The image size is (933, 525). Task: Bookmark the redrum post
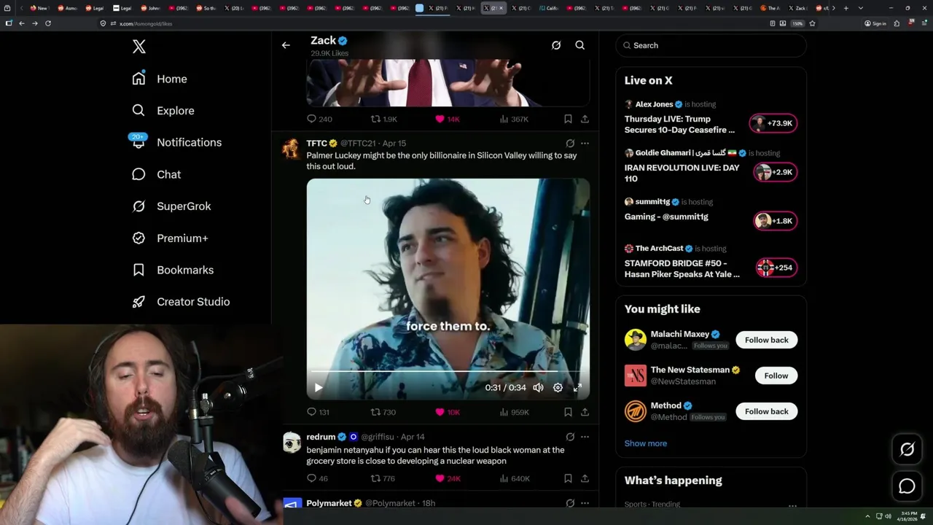tap(568, 478)
